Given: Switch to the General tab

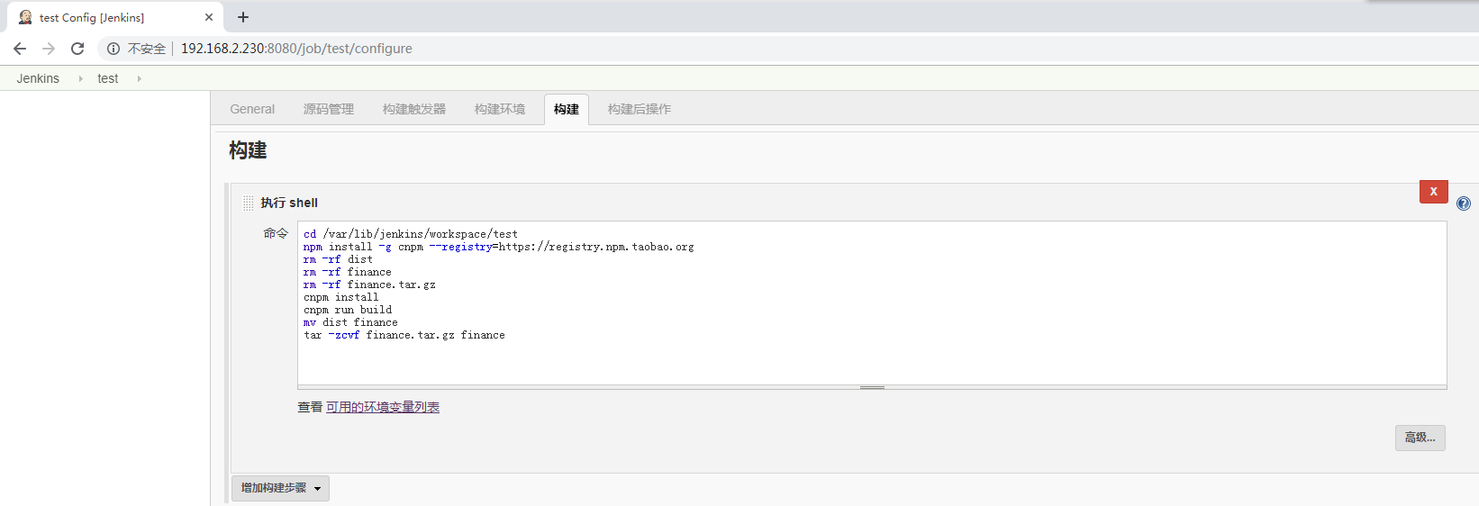Looking at the screenshot, I should 252,109.
